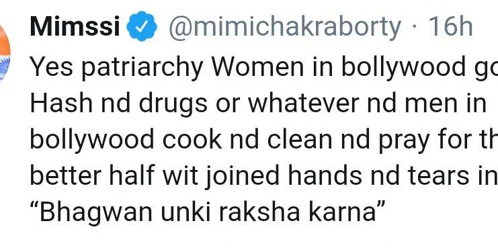Tap the word "Hash" in the tweet
This screenshot has height=250, width=498.
pos(62,103)
